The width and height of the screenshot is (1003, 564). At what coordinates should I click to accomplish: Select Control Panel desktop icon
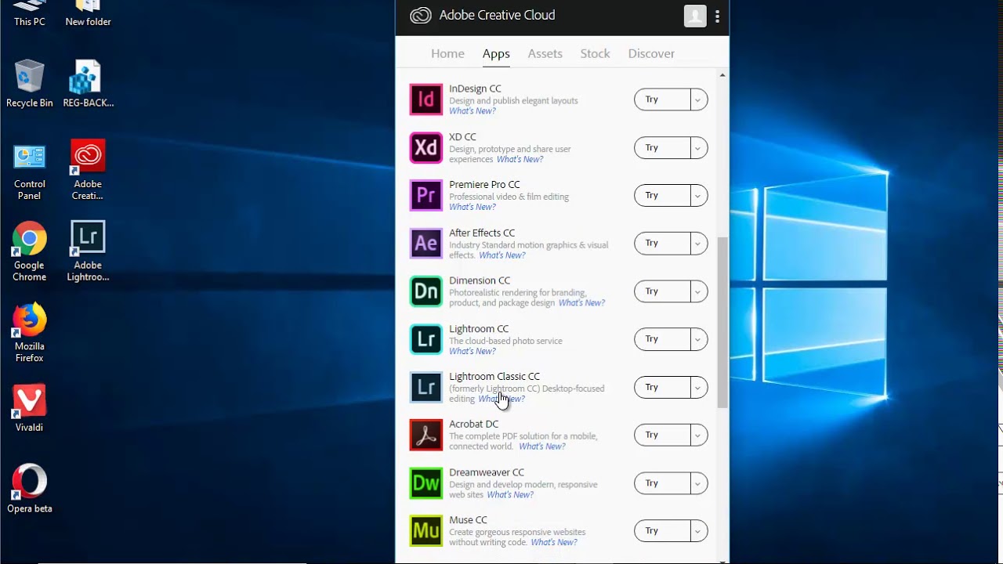pos(30,172)
